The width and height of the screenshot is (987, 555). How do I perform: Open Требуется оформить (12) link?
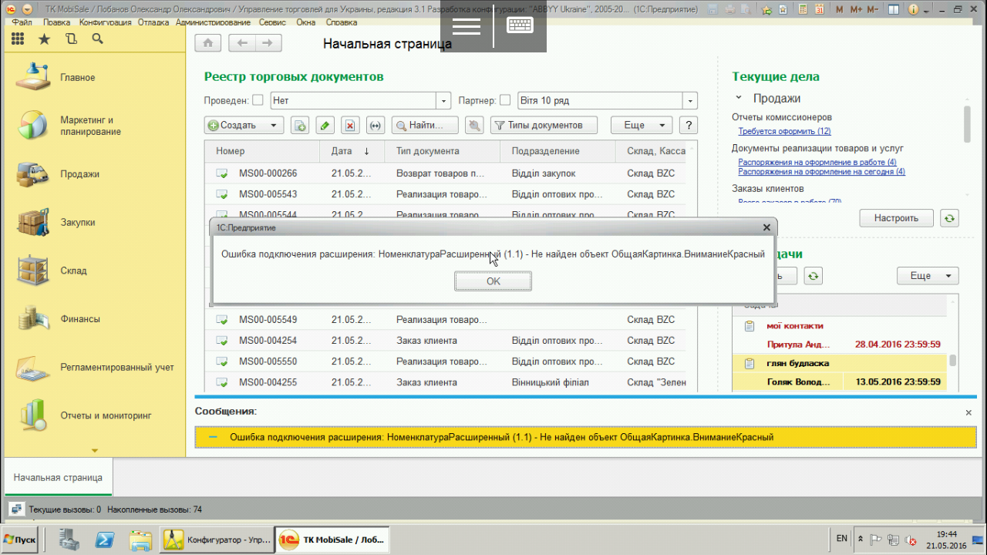coord(784,131)
